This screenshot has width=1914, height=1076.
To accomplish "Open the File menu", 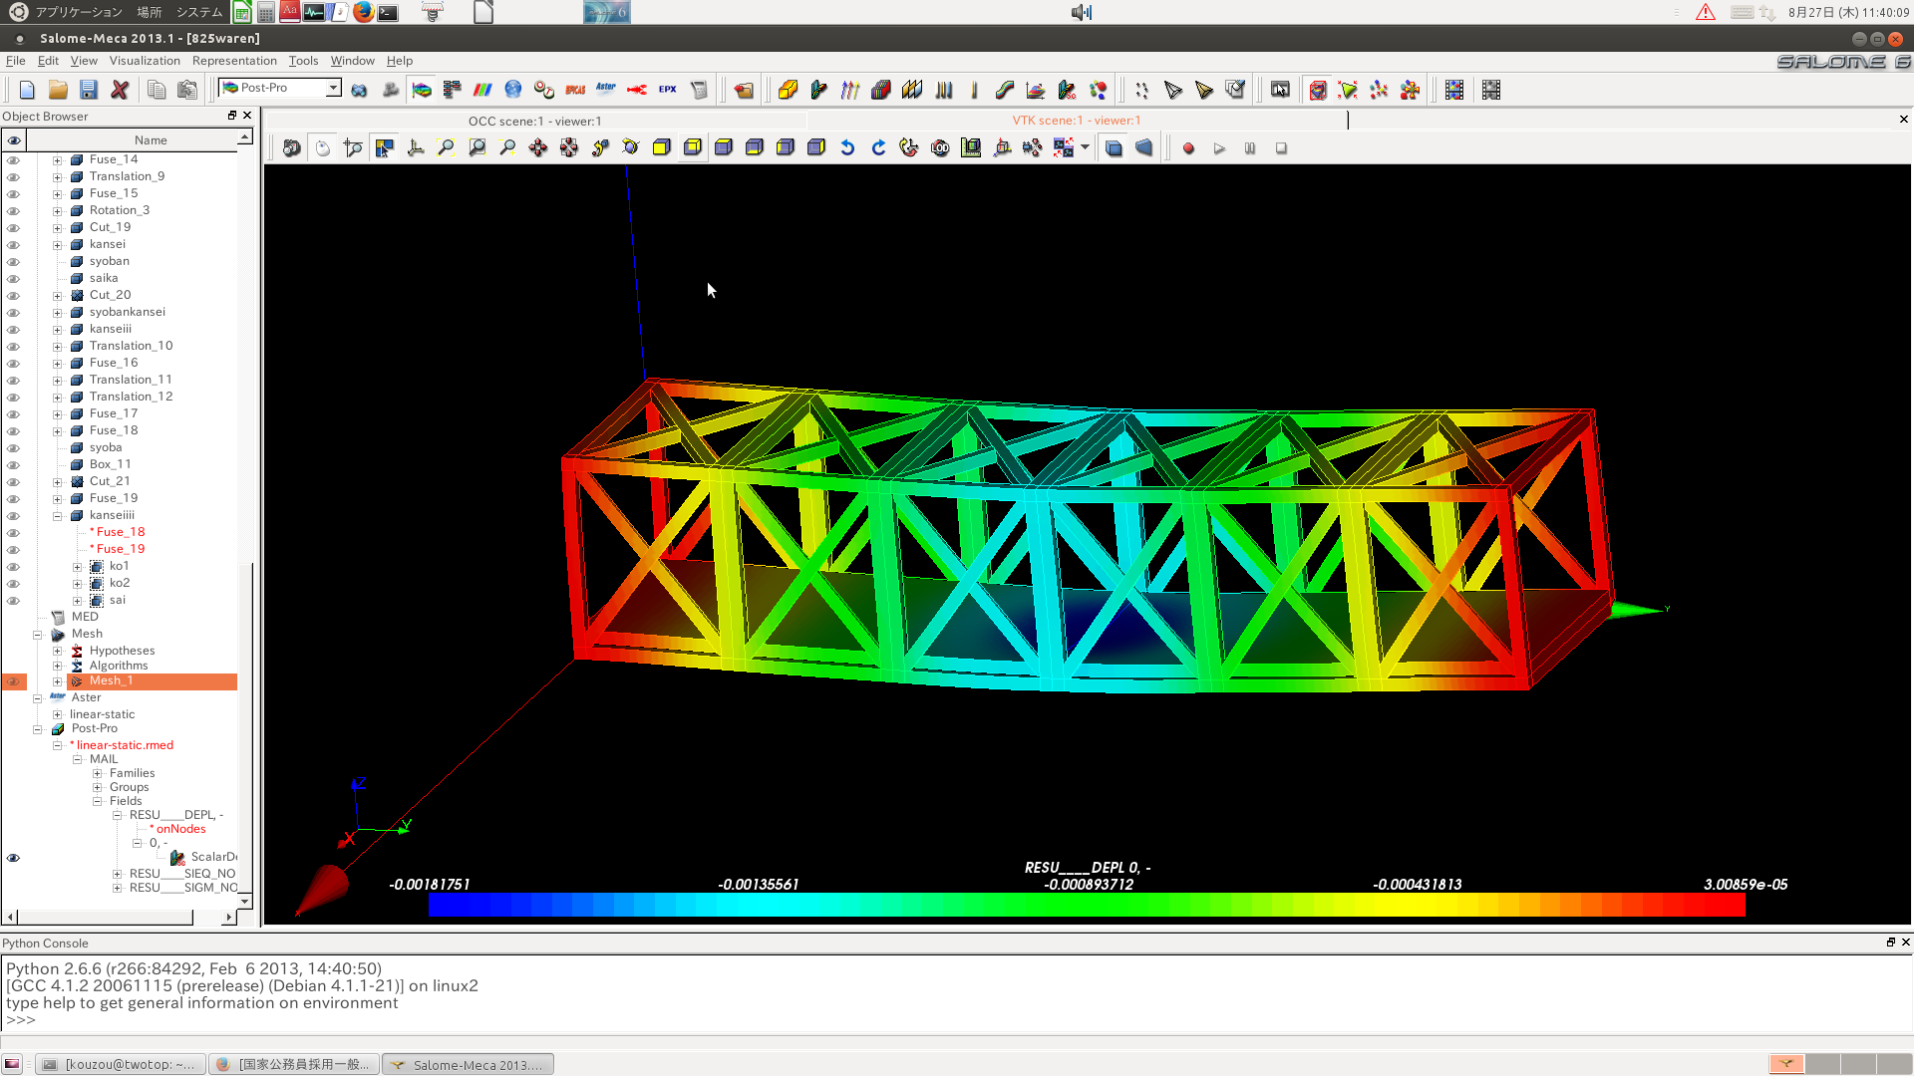I will click(x=15, y=61).
